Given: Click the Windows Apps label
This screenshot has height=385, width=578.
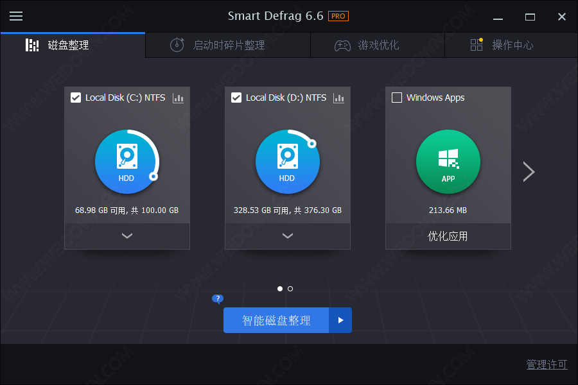Looking at the screenshot, I should (435, 98).
